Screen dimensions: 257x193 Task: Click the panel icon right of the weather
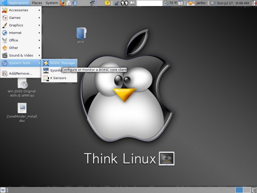(180, 3)
